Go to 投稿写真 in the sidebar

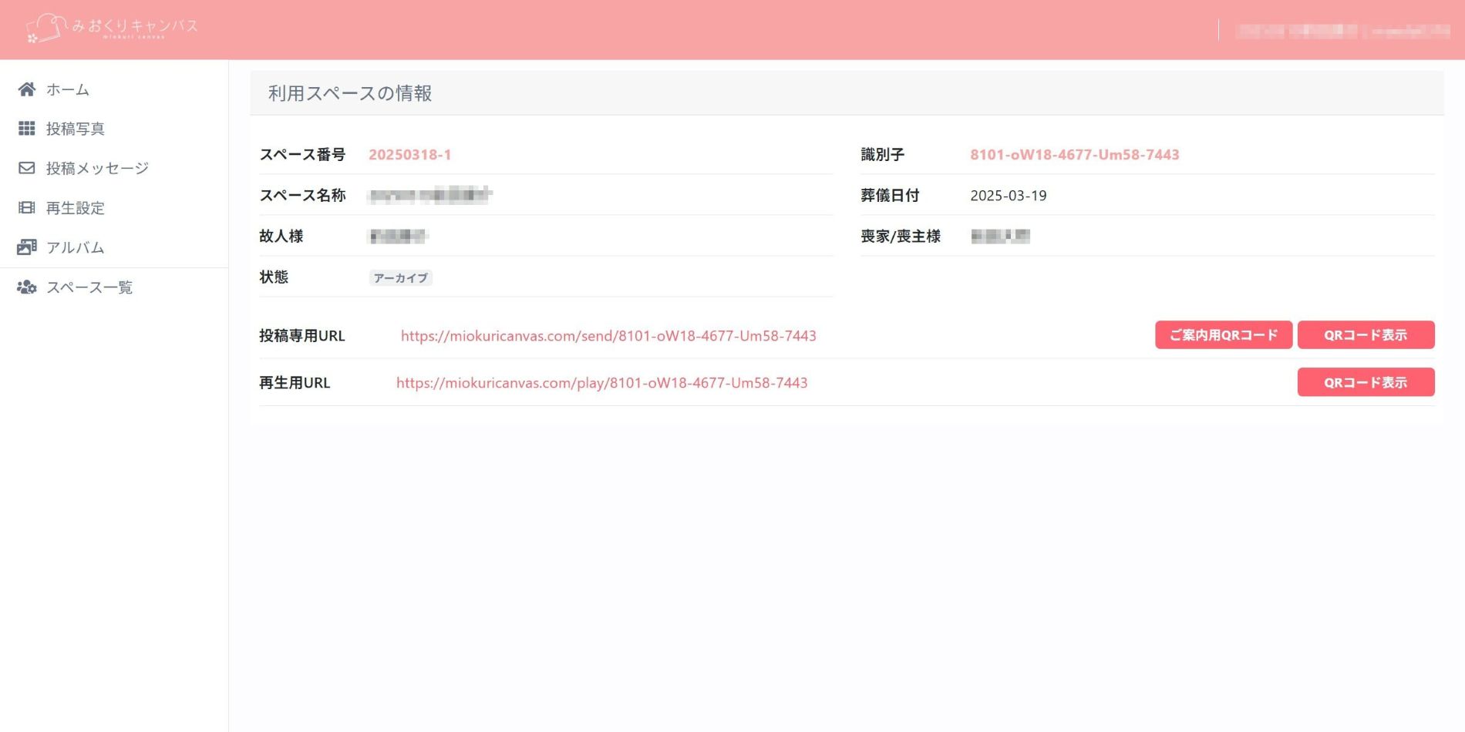[x=76, y=129]
